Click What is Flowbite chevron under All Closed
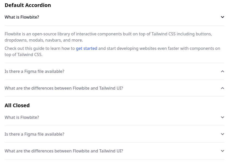The image size is (229, 162). (222, 117)
